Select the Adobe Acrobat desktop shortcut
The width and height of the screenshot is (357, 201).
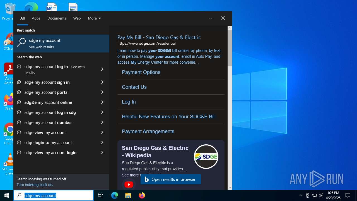(x=8, y=74)
